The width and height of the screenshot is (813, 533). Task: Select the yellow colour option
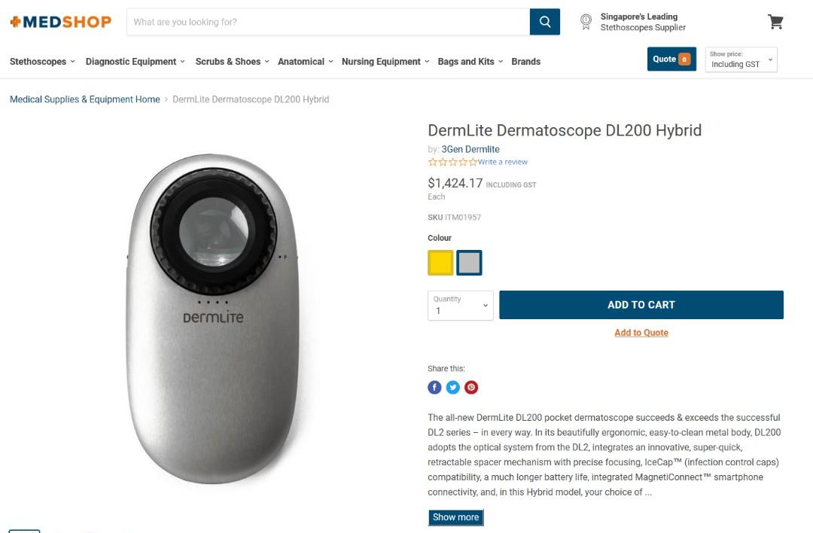pos(440,262)
